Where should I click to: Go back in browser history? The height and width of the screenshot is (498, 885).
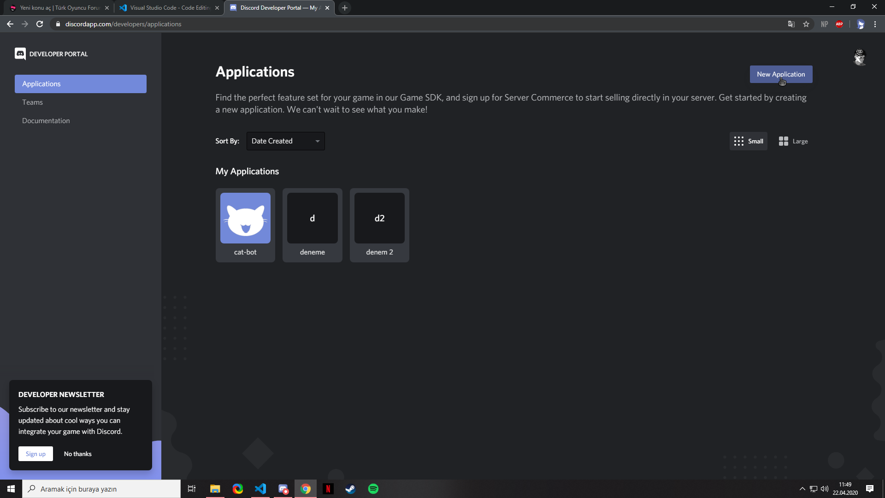click(10, 24)
